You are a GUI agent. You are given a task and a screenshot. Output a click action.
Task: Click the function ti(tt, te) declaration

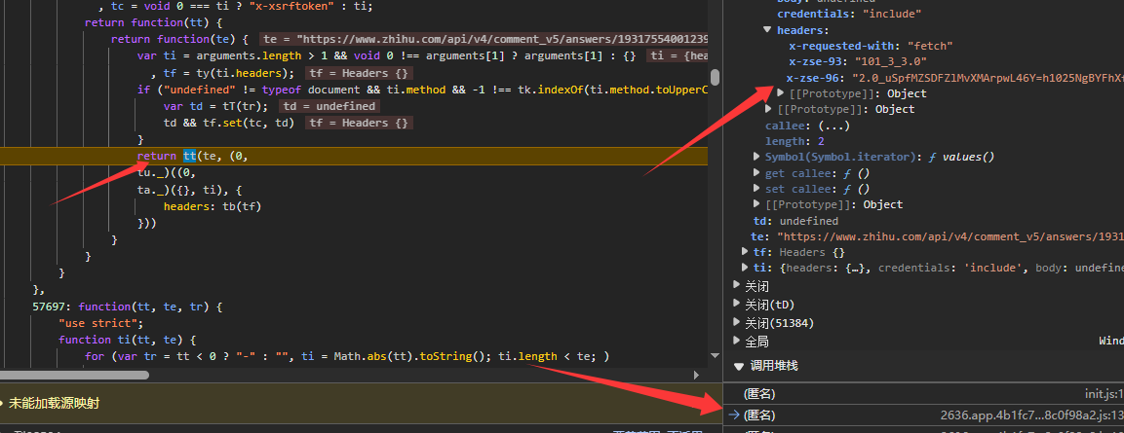pyautogui.click(x=128, y=340)
